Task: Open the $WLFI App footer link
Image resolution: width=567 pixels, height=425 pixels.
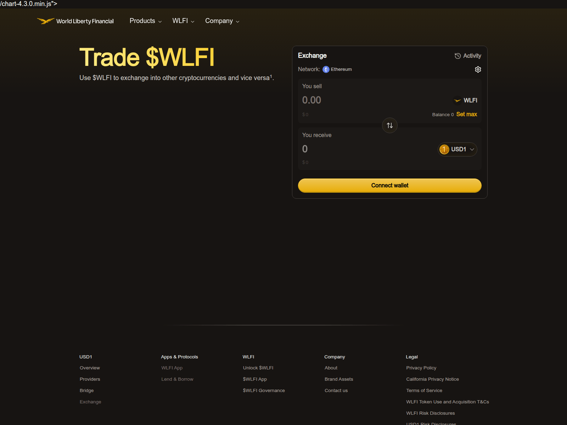Action: tap(255, 379)
